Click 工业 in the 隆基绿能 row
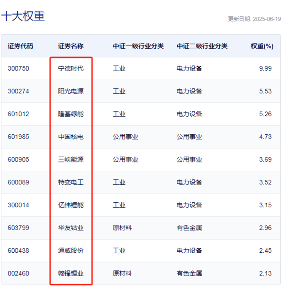The width and height of the screenshot is (283, 286). click(x=119, y=114)
